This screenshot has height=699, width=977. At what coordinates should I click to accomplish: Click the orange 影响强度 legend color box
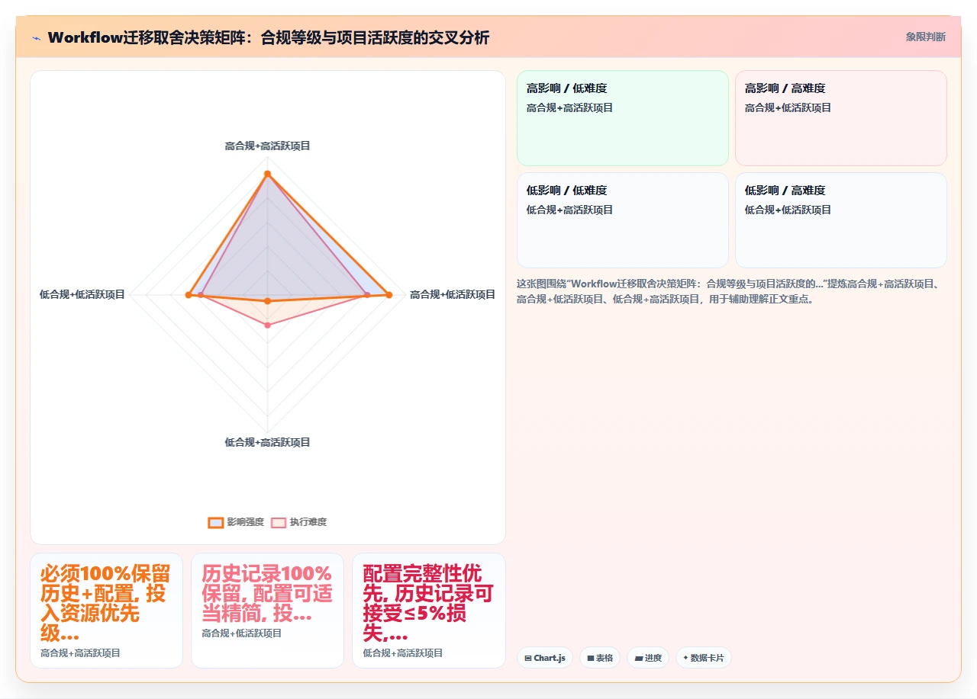tap(216, 522)
